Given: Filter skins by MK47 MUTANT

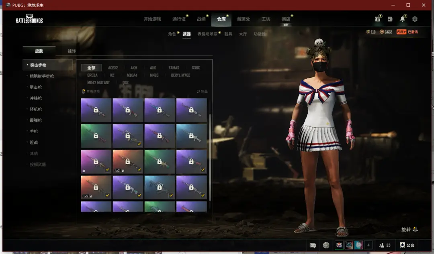Looking at the screenshot, I should point(98,83).
